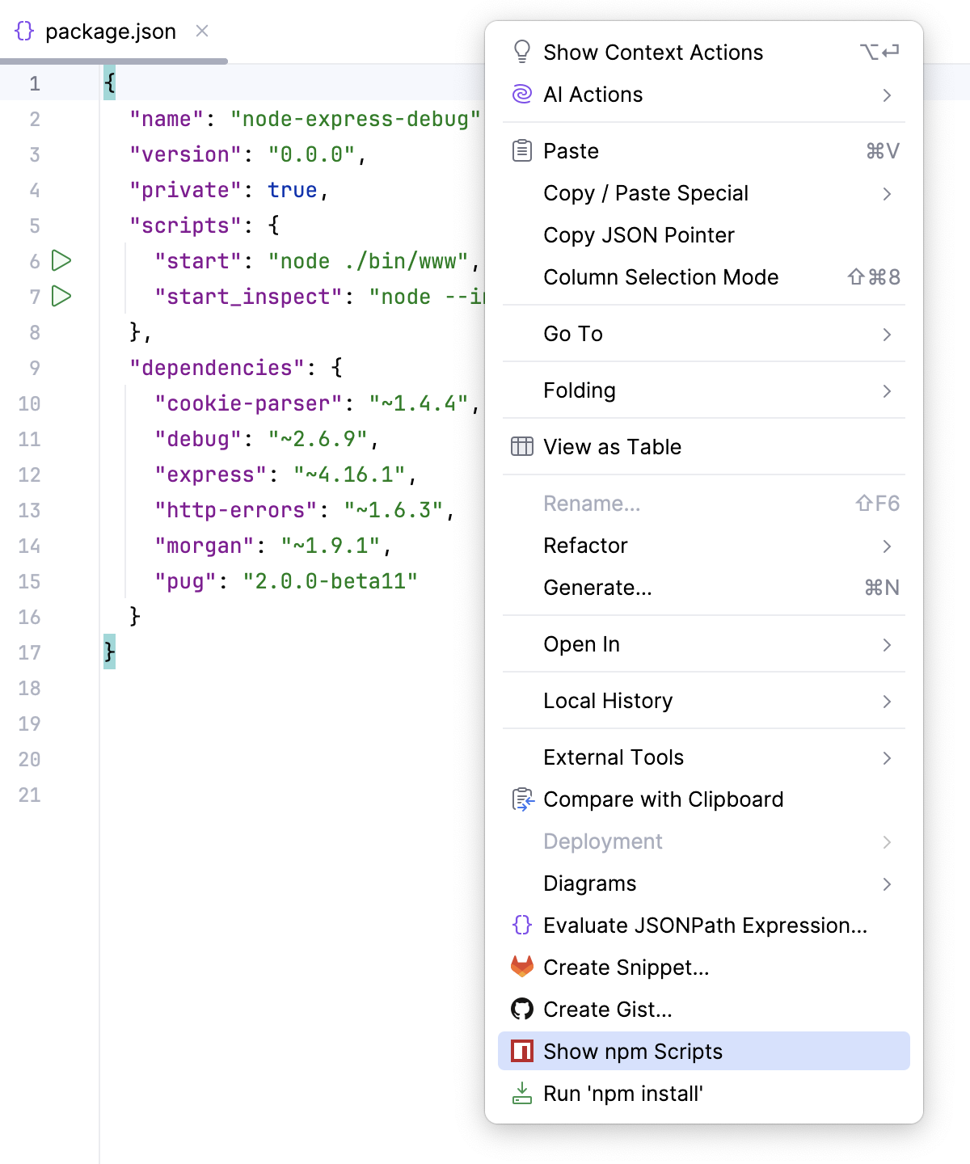Viewport: 970px width, 1164px height.
Task: Show npm Scripts via the npm icon
Action: coord(522,1051)
